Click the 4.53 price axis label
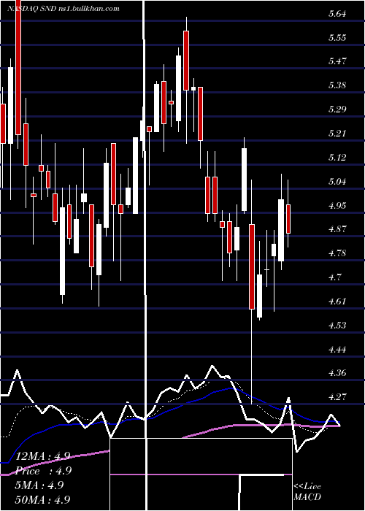The width and height of the screenshot is (365, 511). click(337, 326)
